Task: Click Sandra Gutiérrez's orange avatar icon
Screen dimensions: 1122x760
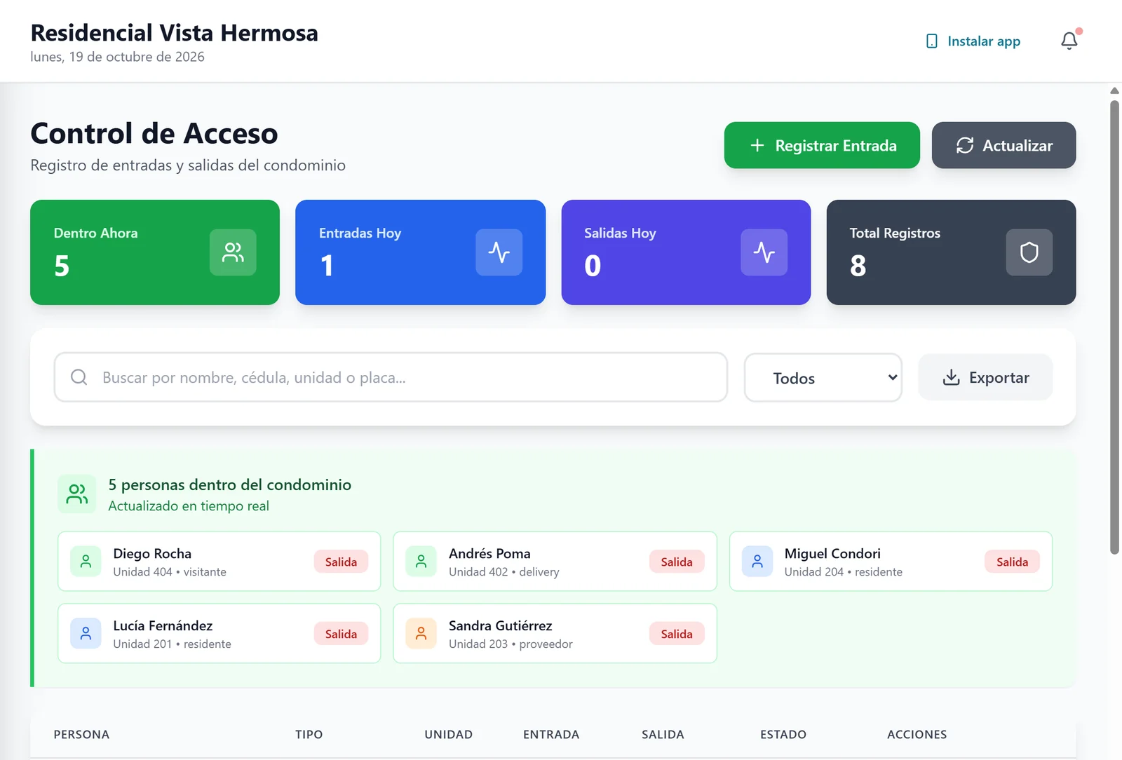Action: tap(421, 634)
